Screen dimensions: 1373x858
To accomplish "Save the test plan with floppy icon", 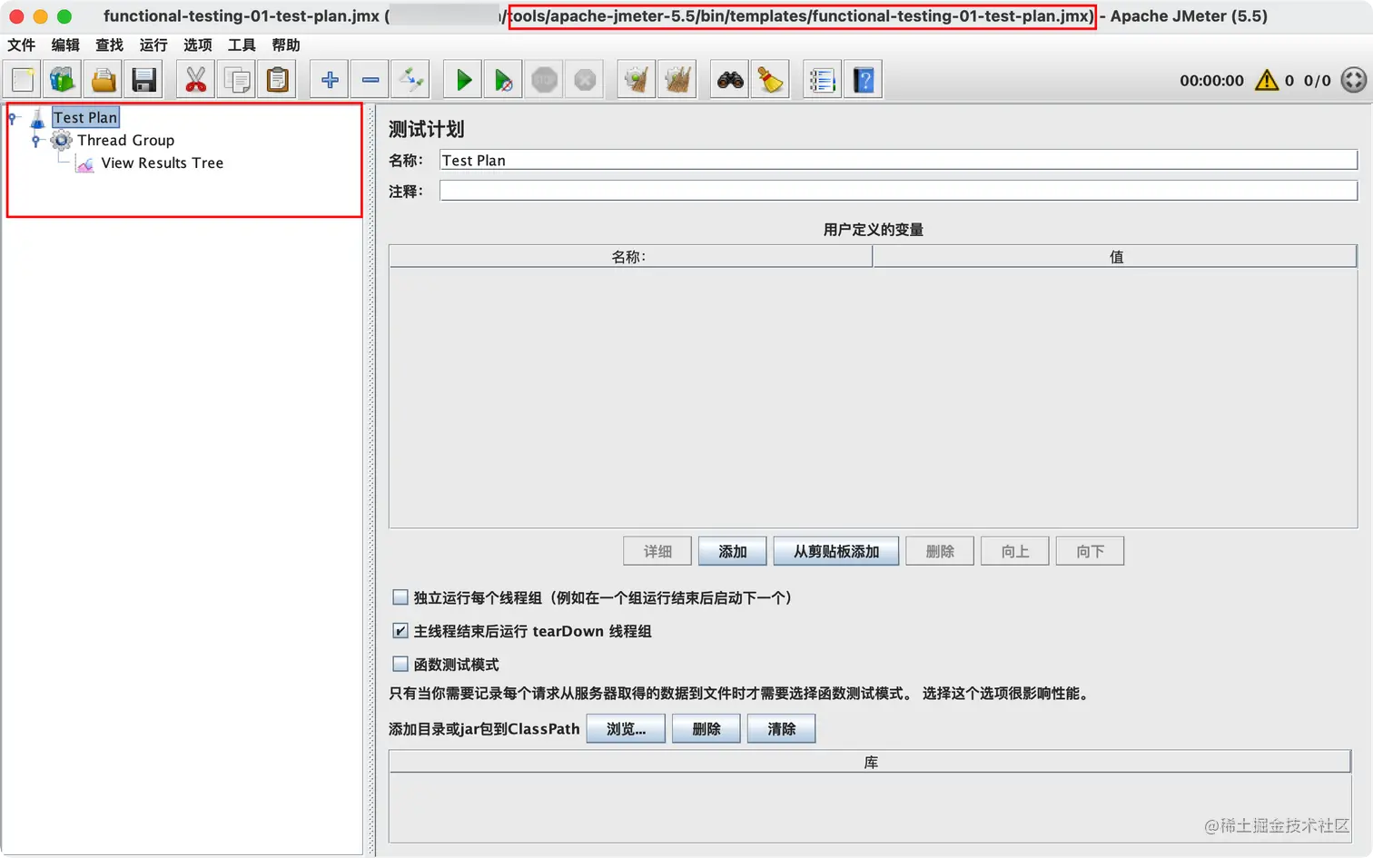I will pos(144,80).
